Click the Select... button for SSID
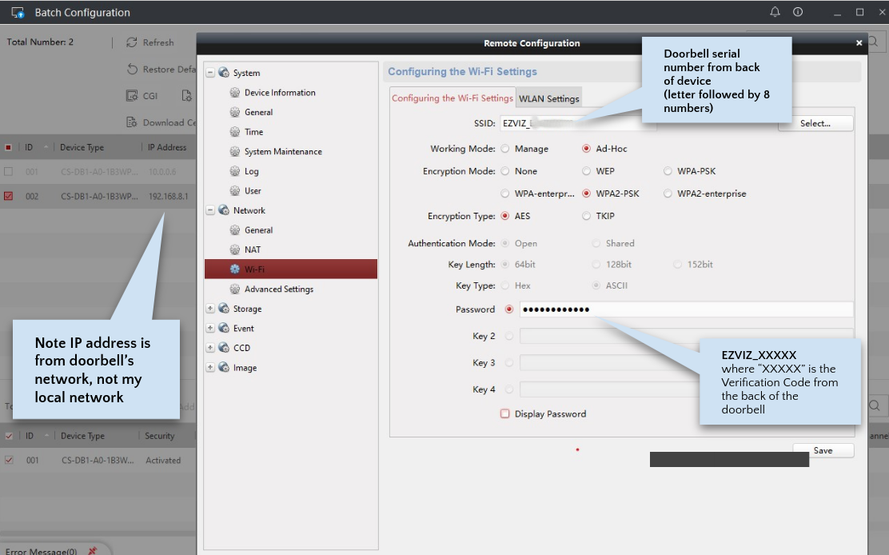 point(815,124)
